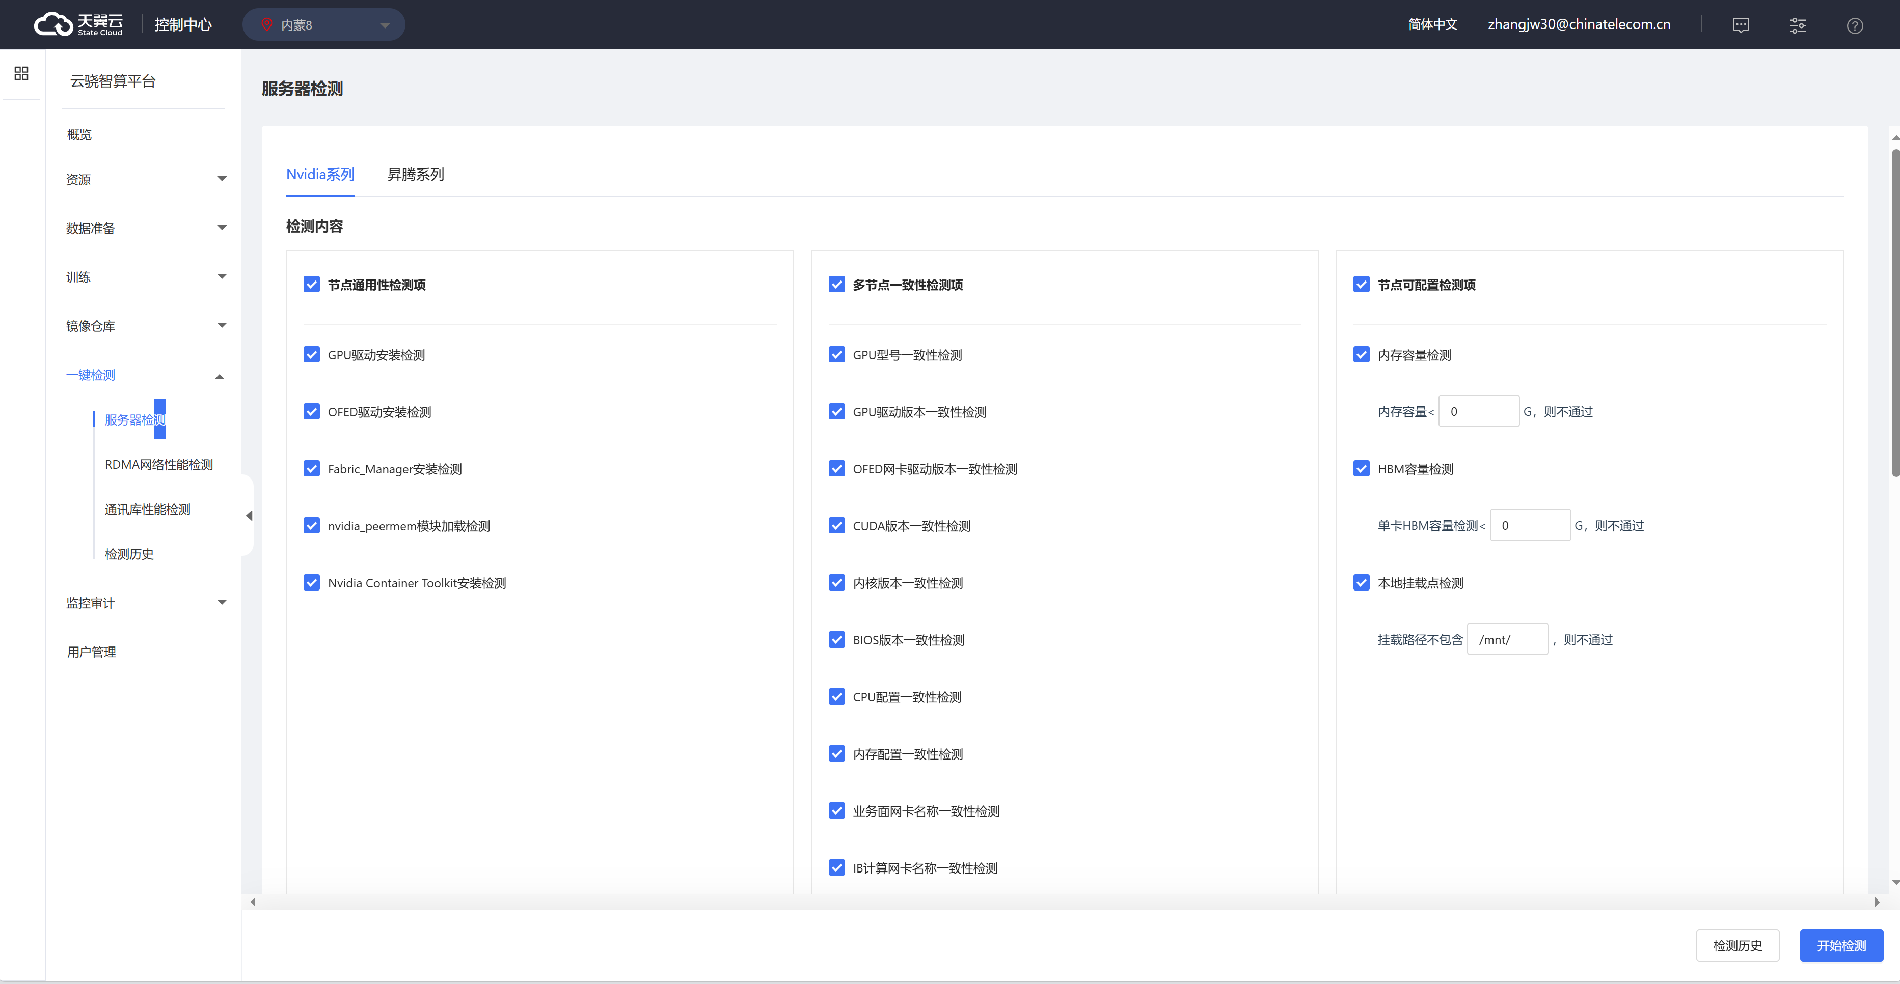The image size is (1900, 984).
Task: Open the apps grid icon in left rail
Action: 21,73
